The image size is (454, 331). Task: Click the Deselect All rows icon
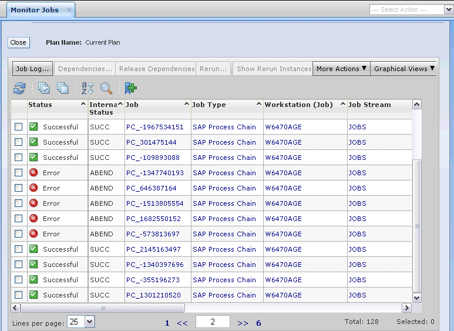tap(62, 88)
